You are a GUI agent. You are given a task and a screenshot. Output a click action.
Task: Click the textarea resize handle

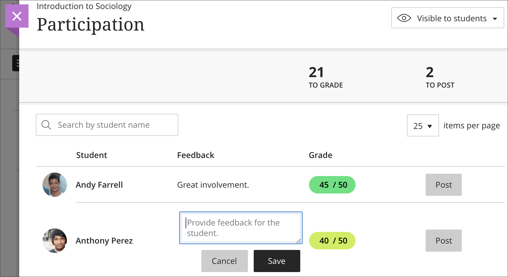point(299,241)
